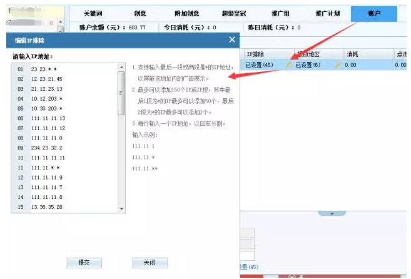Click the 已设置(6) cell in table
This screenshot has width=411, height=279.
308,65
